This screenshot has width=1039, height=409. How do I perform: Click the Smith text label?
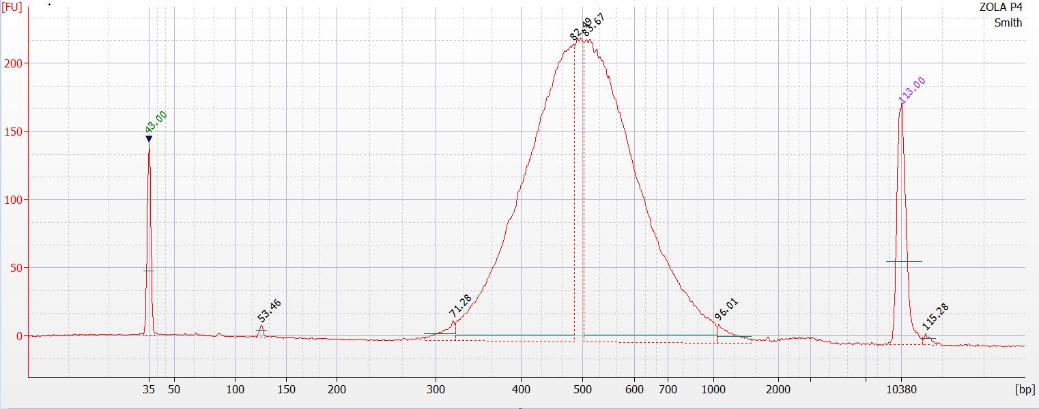tap(1008, 22)
